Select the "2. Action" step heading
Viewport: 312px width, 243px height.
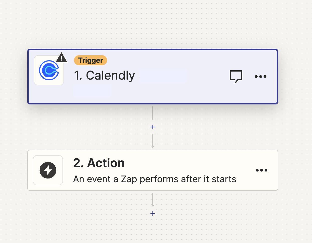pos(99,163)
